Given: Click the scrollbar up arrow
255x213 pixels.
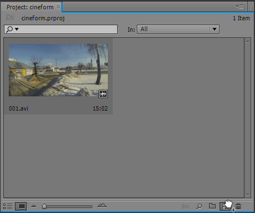Looking at the screenshot, I should 247,42.
